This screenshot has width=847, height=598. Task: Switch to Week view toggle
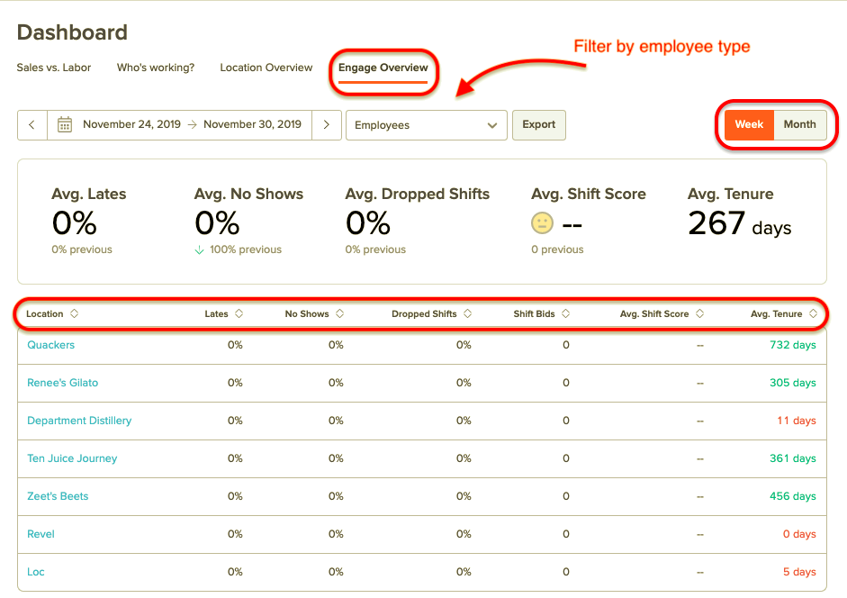749,124
